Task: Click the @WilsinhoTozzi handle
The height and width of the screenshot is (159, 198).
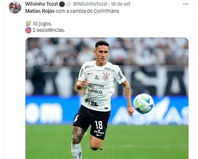Action: (x=90, y=4)
